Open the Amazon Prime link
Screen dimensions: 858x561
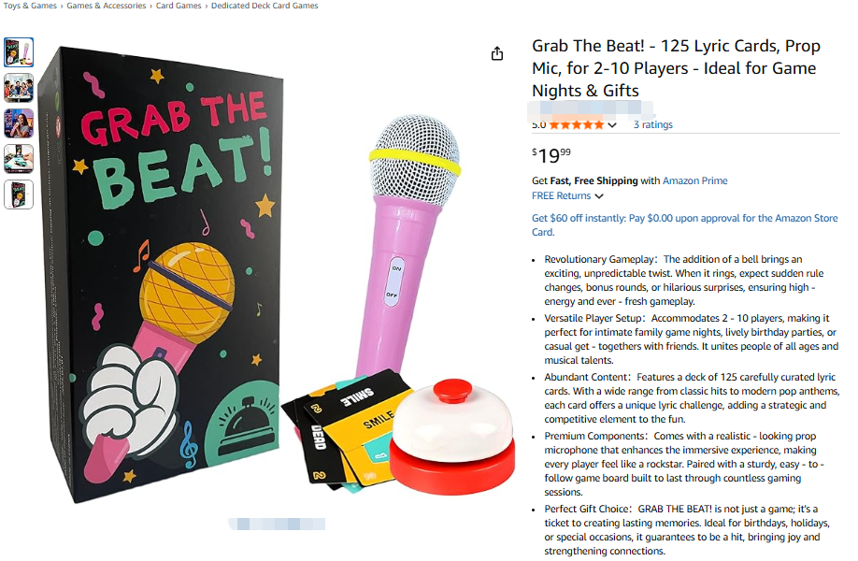tap(695, 180)
